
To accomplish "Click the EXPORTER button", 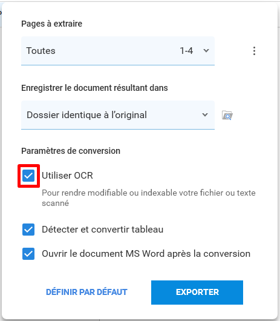I will (x=197, y=293).
